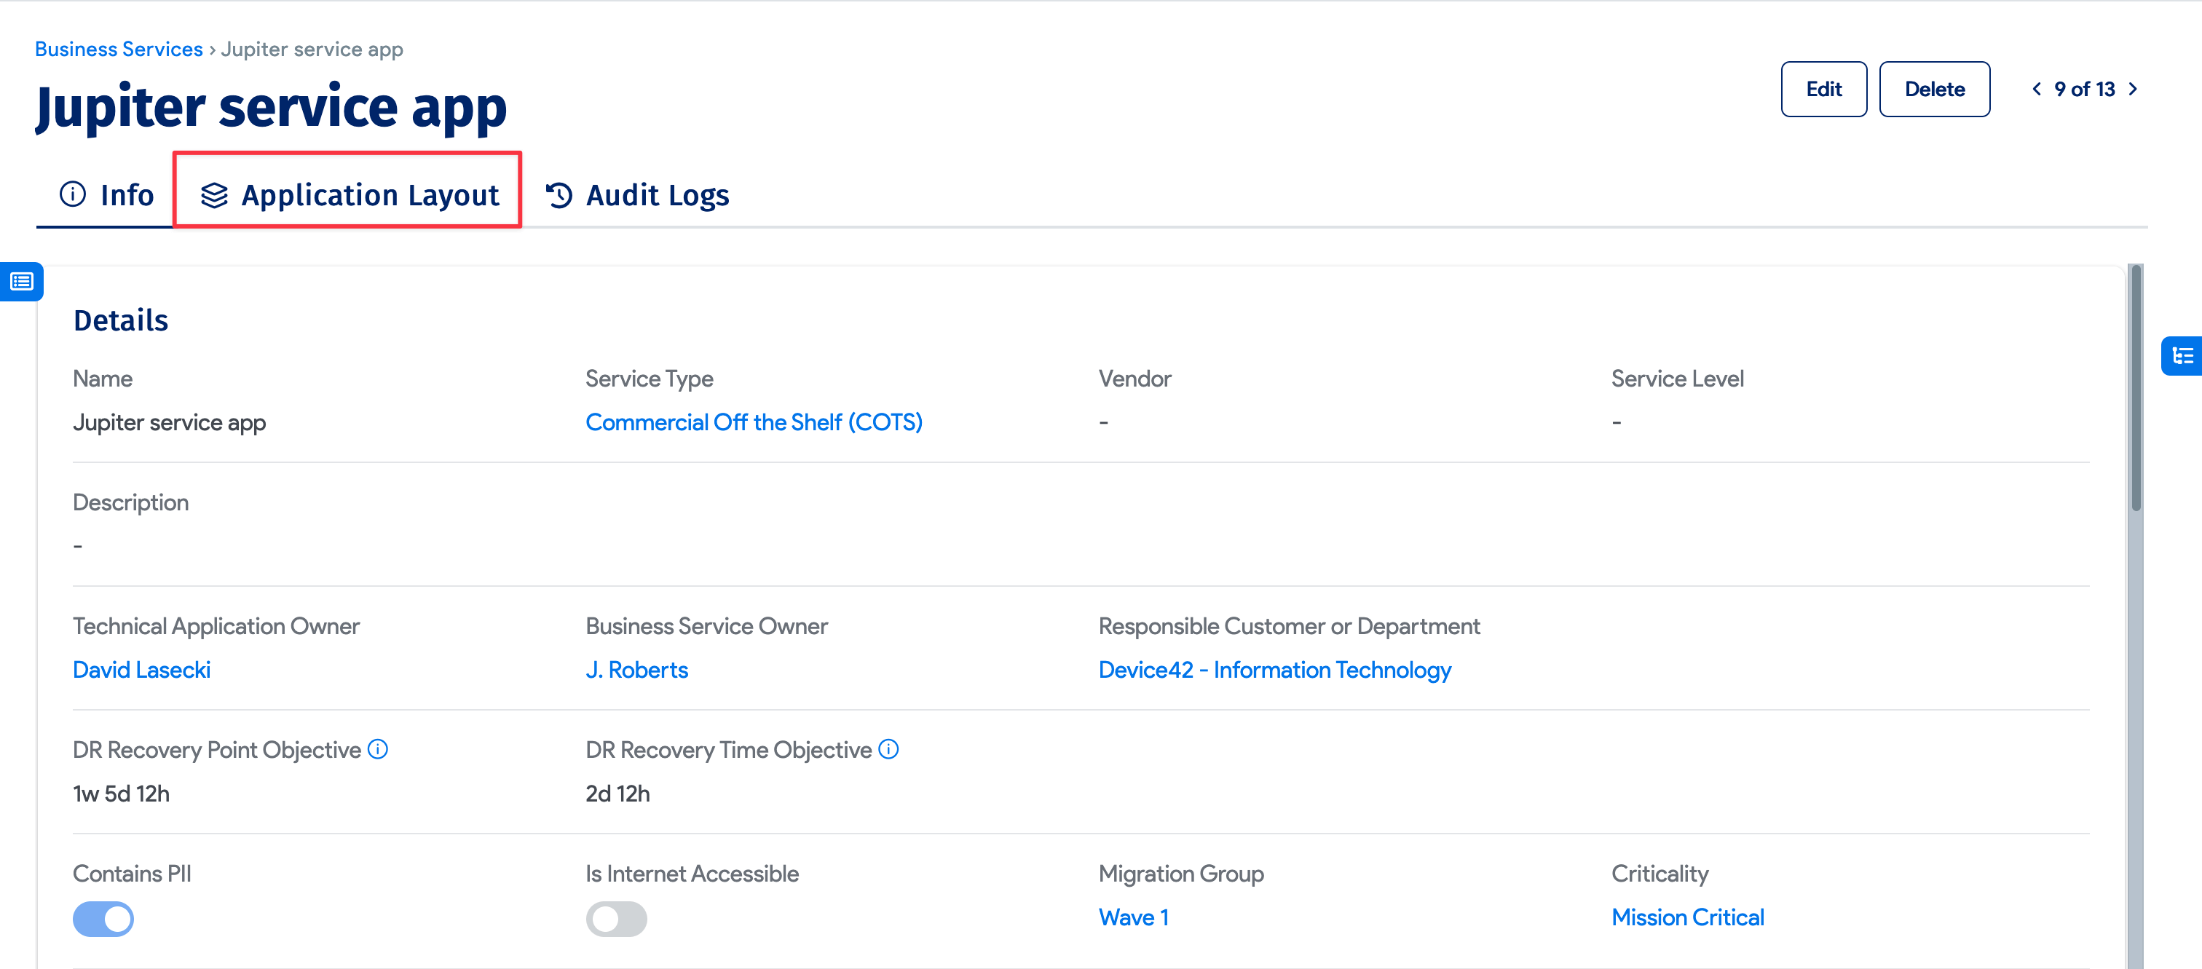Screen dimensions: 2202x969
Task: Open the side panel using the blue list icon
Action: click(21, 281)
